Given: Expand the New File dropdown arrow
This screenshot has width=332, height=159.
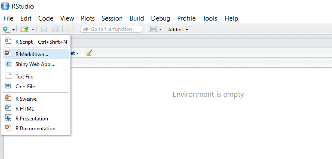Looking at the screenshot, I should [13, 30].
